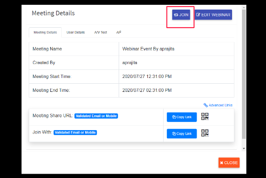Click the vertical scrollbar thumb
The height and width of the screenshot is (178, 266).
point(244,74)
